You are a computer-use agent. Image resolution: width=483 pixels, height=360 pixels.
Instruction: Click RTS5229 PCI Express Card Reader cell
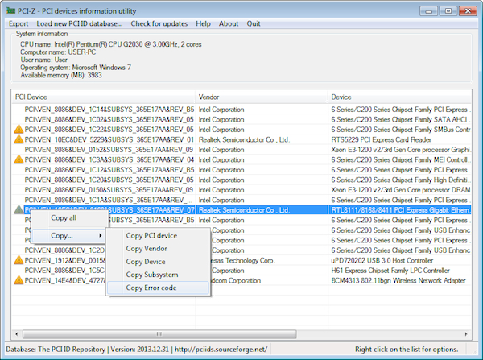point(382,139)
